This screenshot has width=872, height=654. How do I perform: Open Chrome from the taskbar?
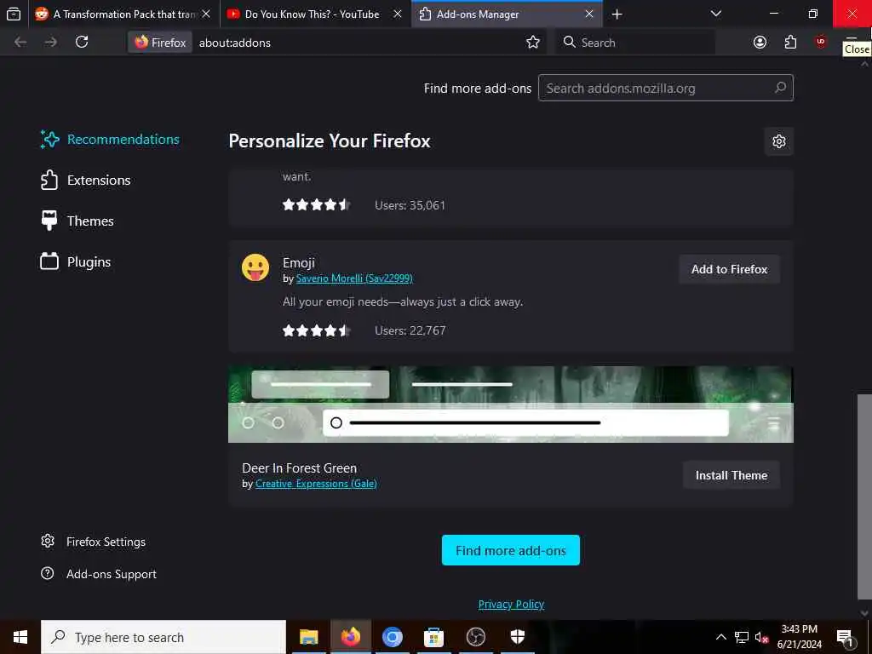pyautogui.click(x=392, y=637)
